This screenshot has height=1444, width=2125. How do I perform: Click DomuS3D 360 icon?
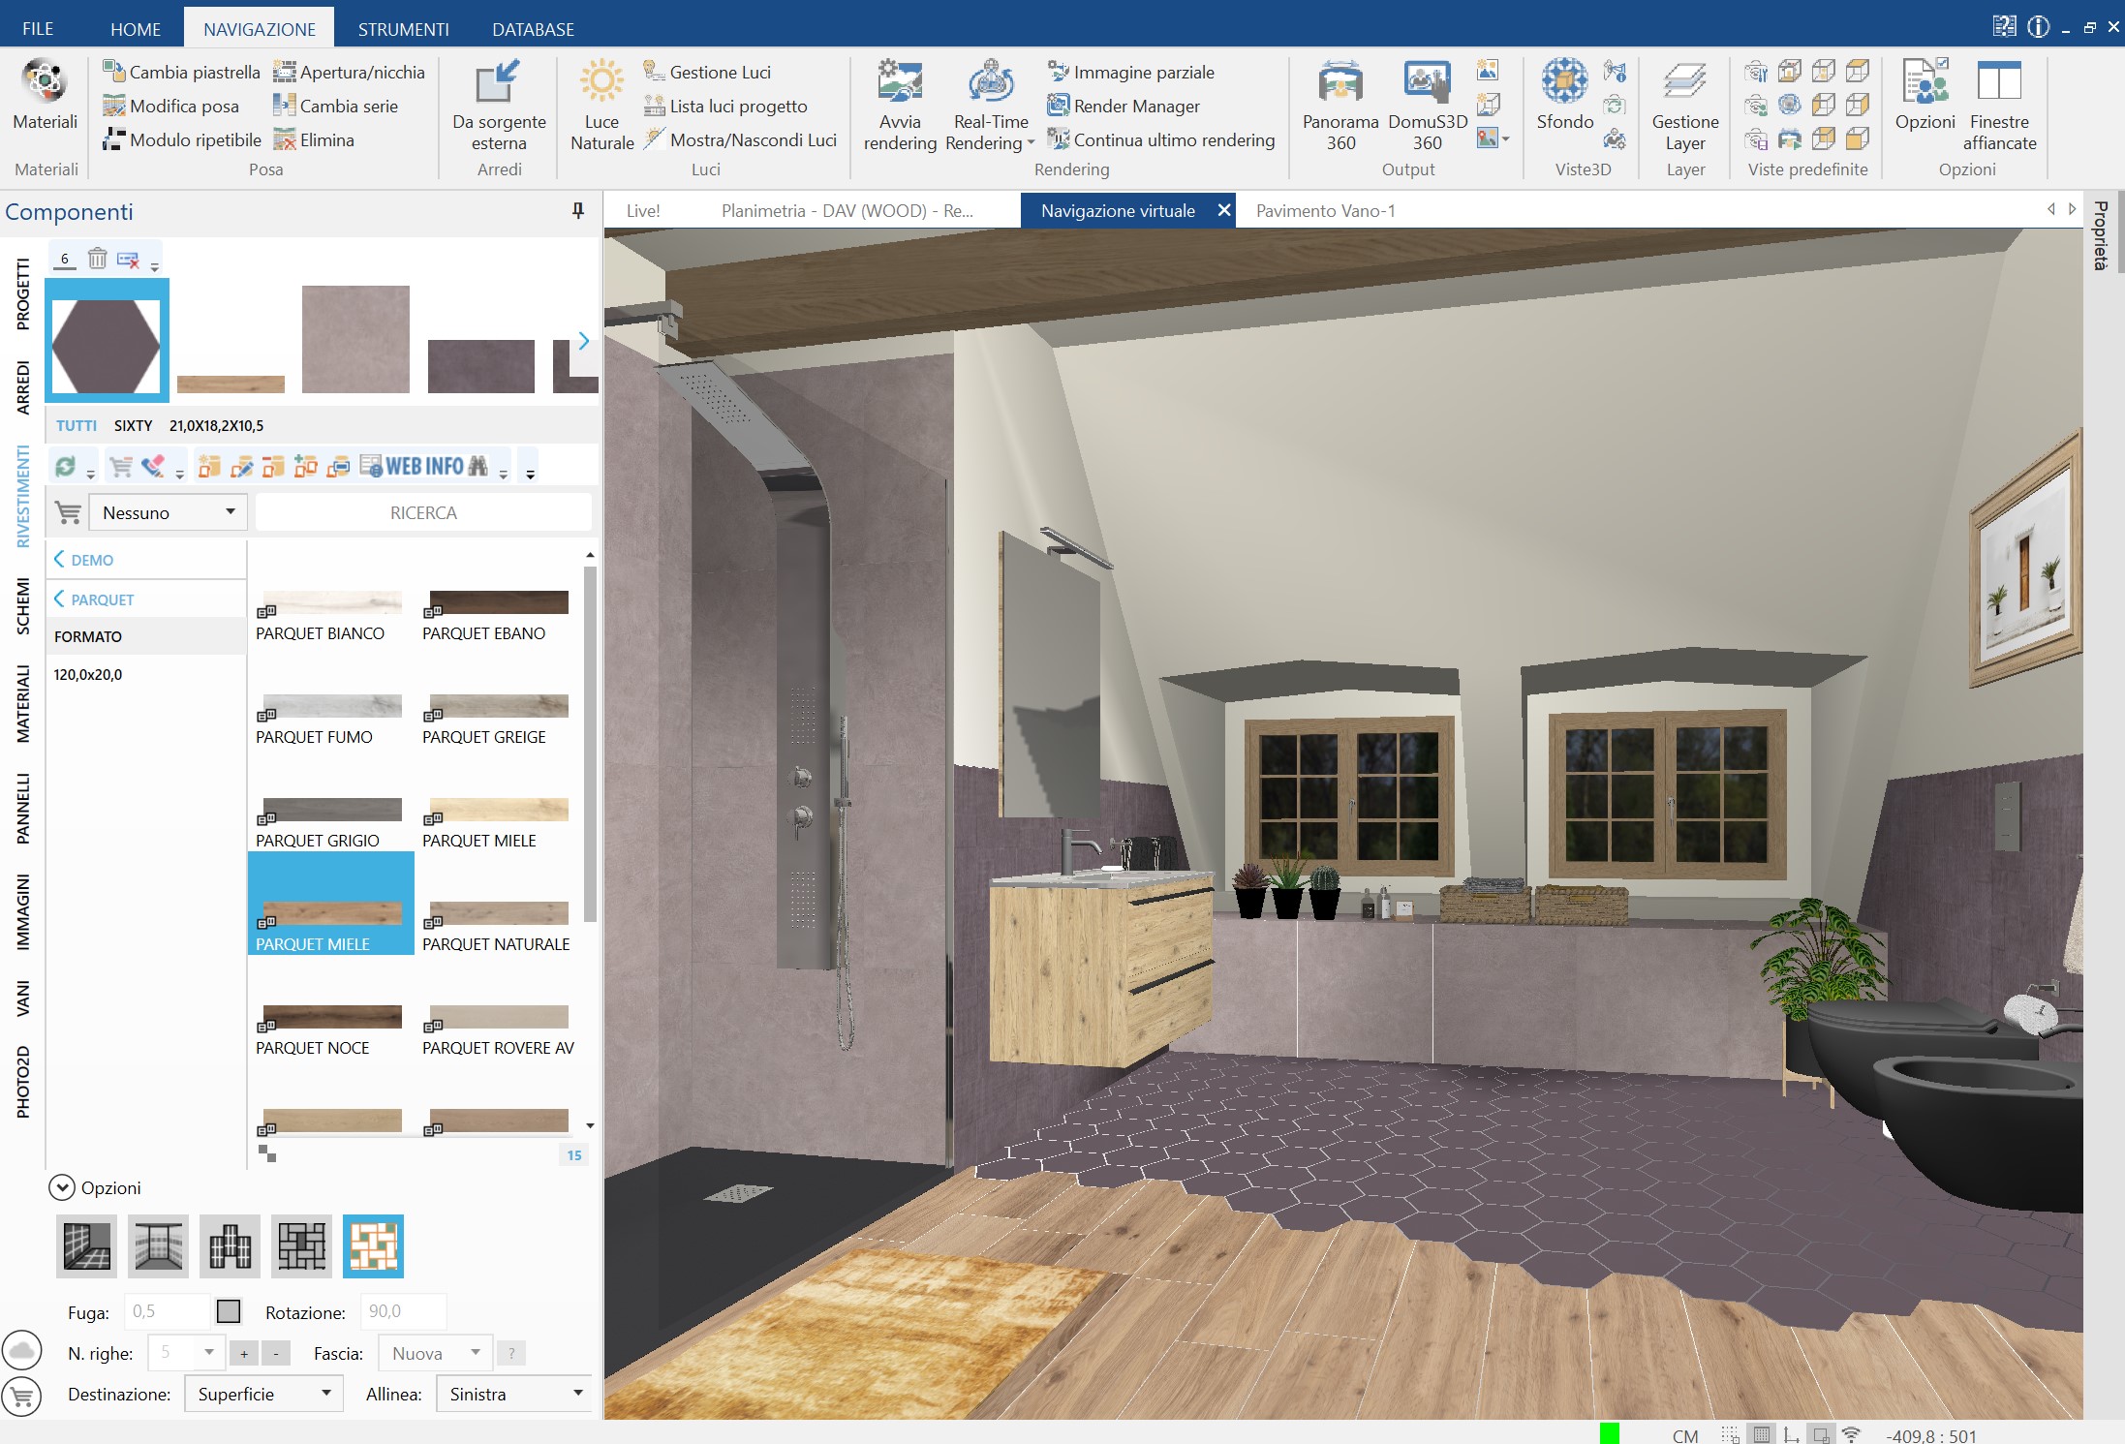point(1428,105)
